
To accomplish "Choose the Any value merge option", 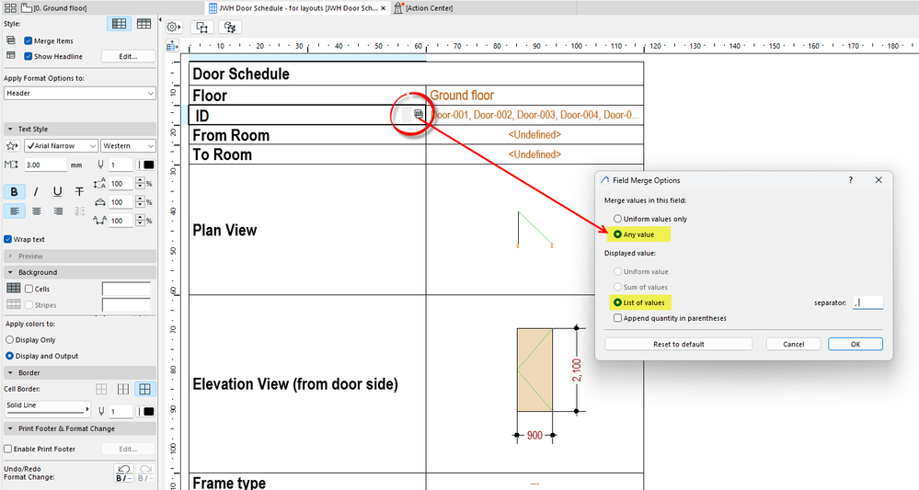I will pos(617,234).
